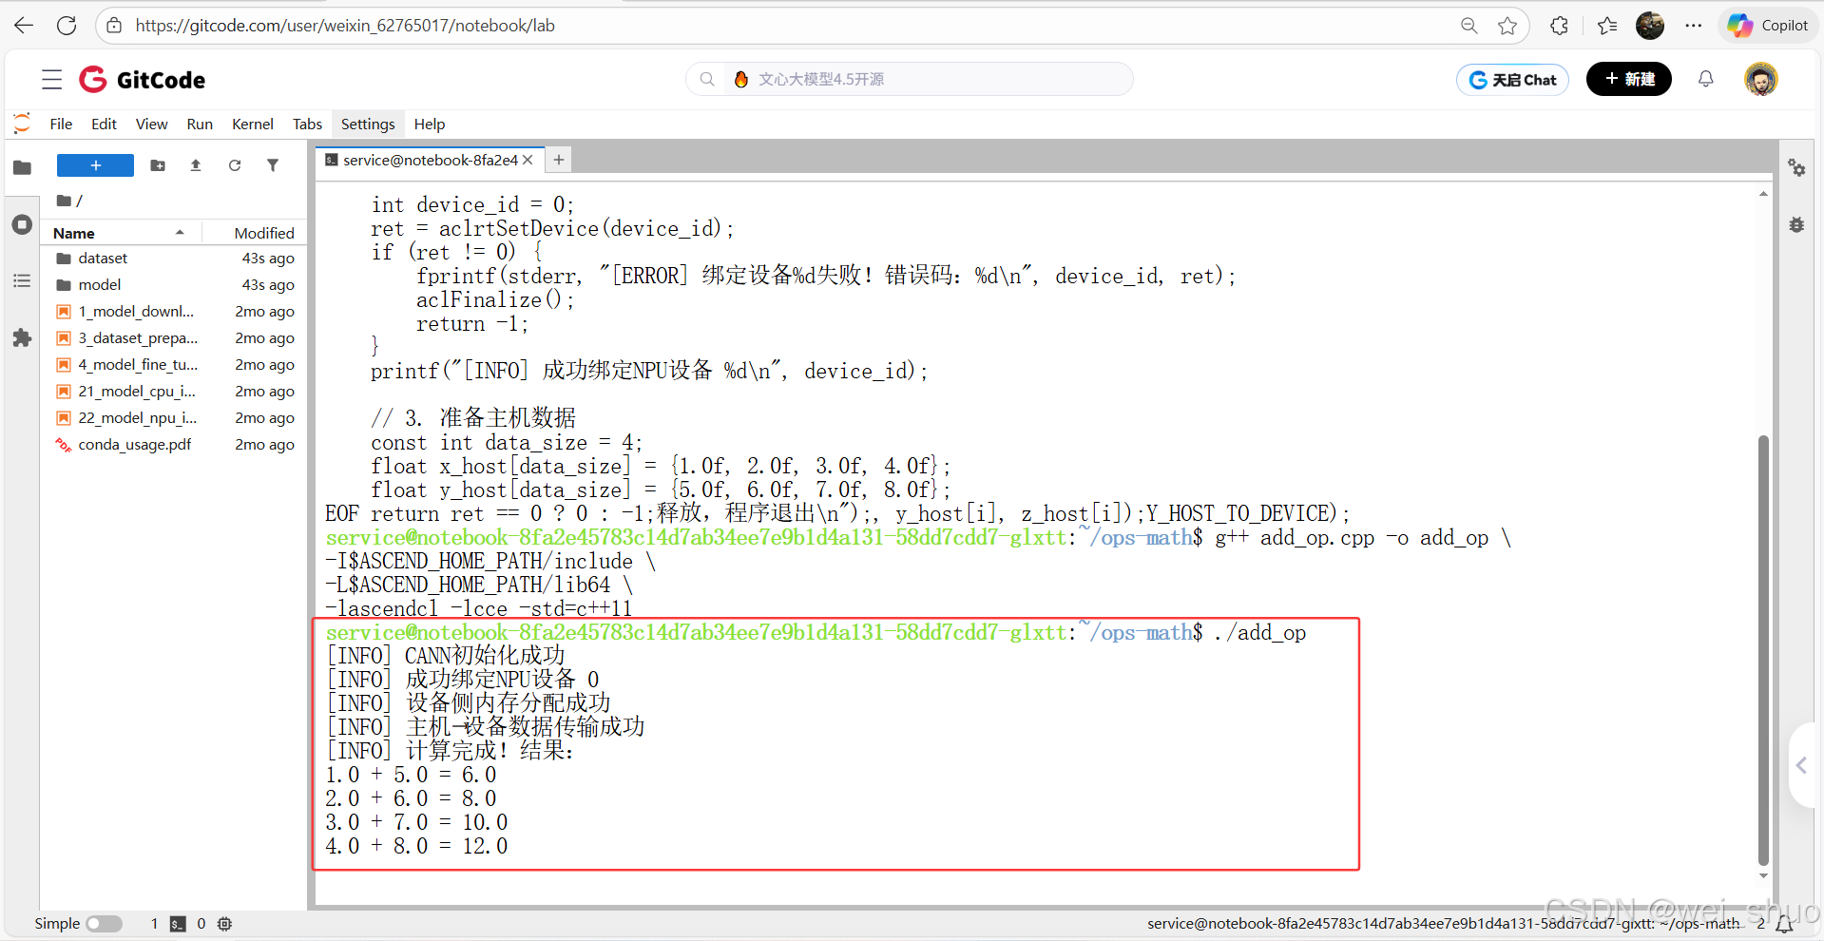
Task: Click status bar notification bell
Action: (1784, 924)
